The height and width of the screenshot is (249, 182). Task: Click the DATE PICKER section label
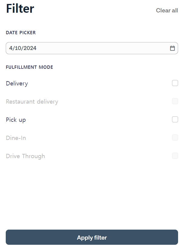21,33
